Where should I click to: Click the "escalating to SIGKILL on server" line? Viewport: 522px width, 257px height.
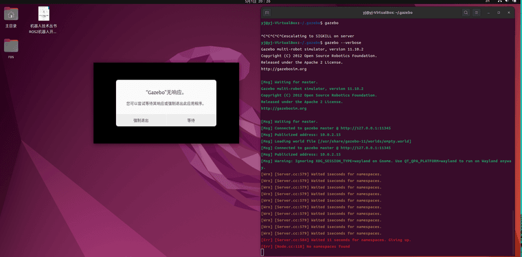(308, 36)
